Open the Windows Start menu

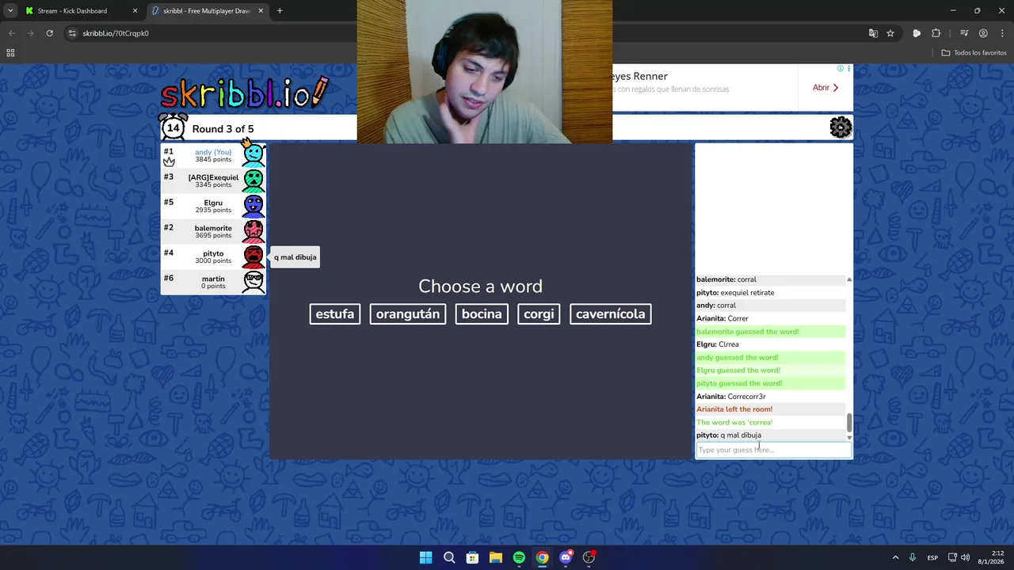point(425,557)
